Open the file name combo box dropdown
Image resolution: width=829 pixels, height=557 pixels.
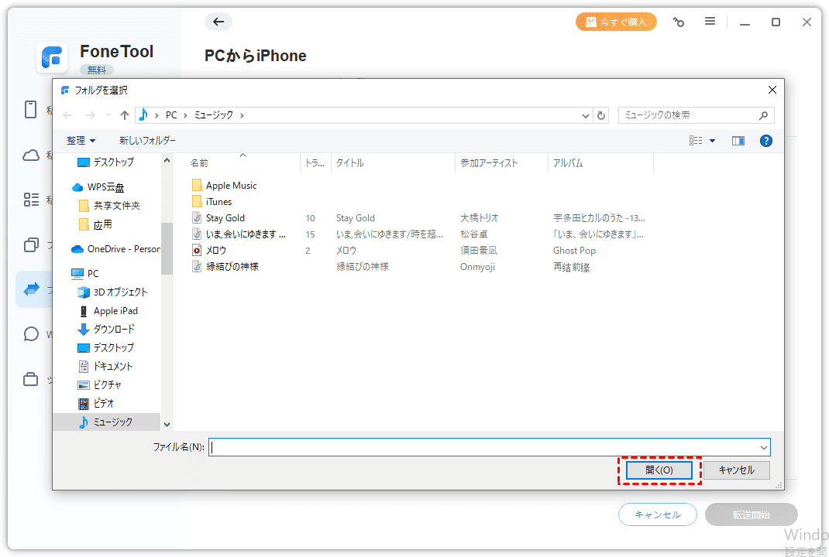click(x=764, y=447)
